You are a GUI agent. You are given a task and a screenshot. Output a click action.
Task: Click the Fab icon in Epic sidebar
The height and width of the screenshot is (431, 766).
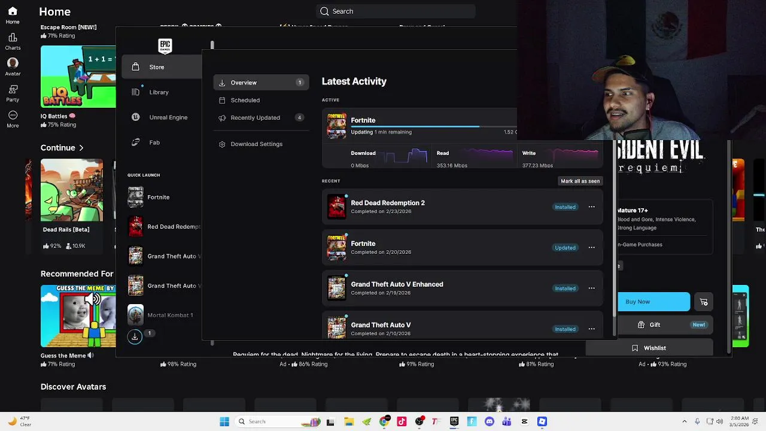click(135, 142)
